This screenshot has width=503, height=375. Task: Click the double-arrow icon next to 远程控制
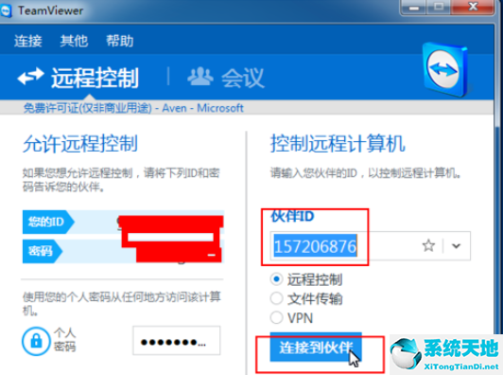pos(30,77)
